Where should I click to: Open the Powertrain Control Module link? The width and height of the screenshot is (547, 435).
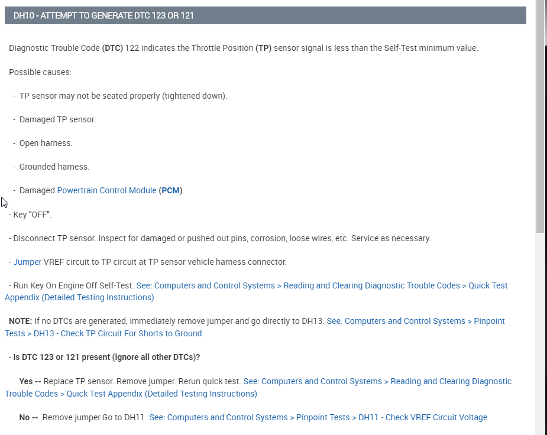click(106, 191)
